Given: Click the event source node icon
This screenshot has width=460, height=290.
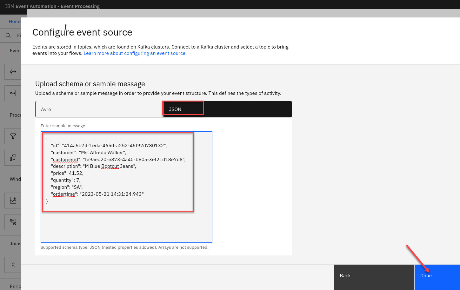Looking at the screenshot, I should coord(13,72).
